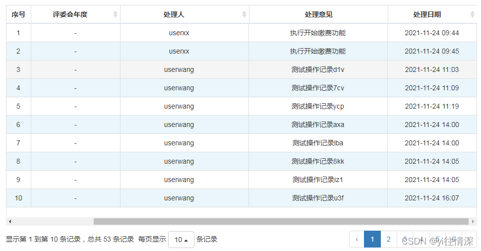481x251 pixels.
Task: Go to previous page arrow
Action: coord(357,239)
